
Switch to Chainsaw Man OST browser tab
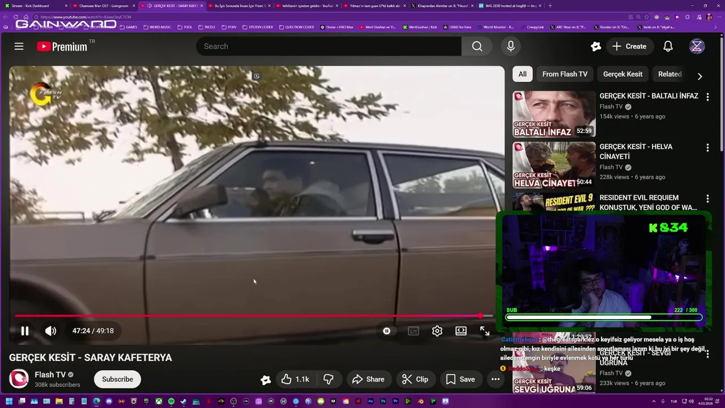pos(104,6)
